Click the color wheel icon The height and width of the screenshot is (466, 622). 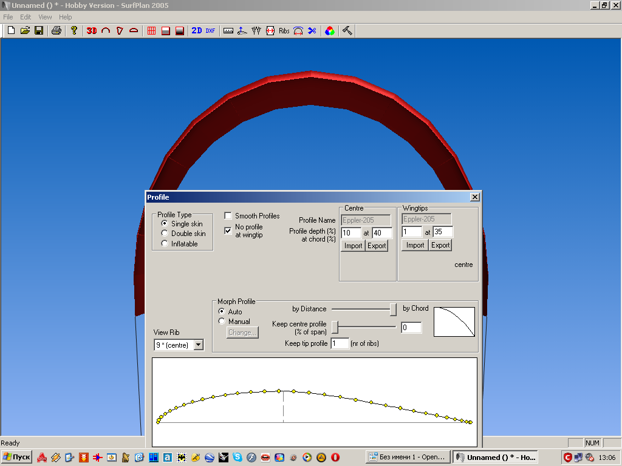click(329, 30)
